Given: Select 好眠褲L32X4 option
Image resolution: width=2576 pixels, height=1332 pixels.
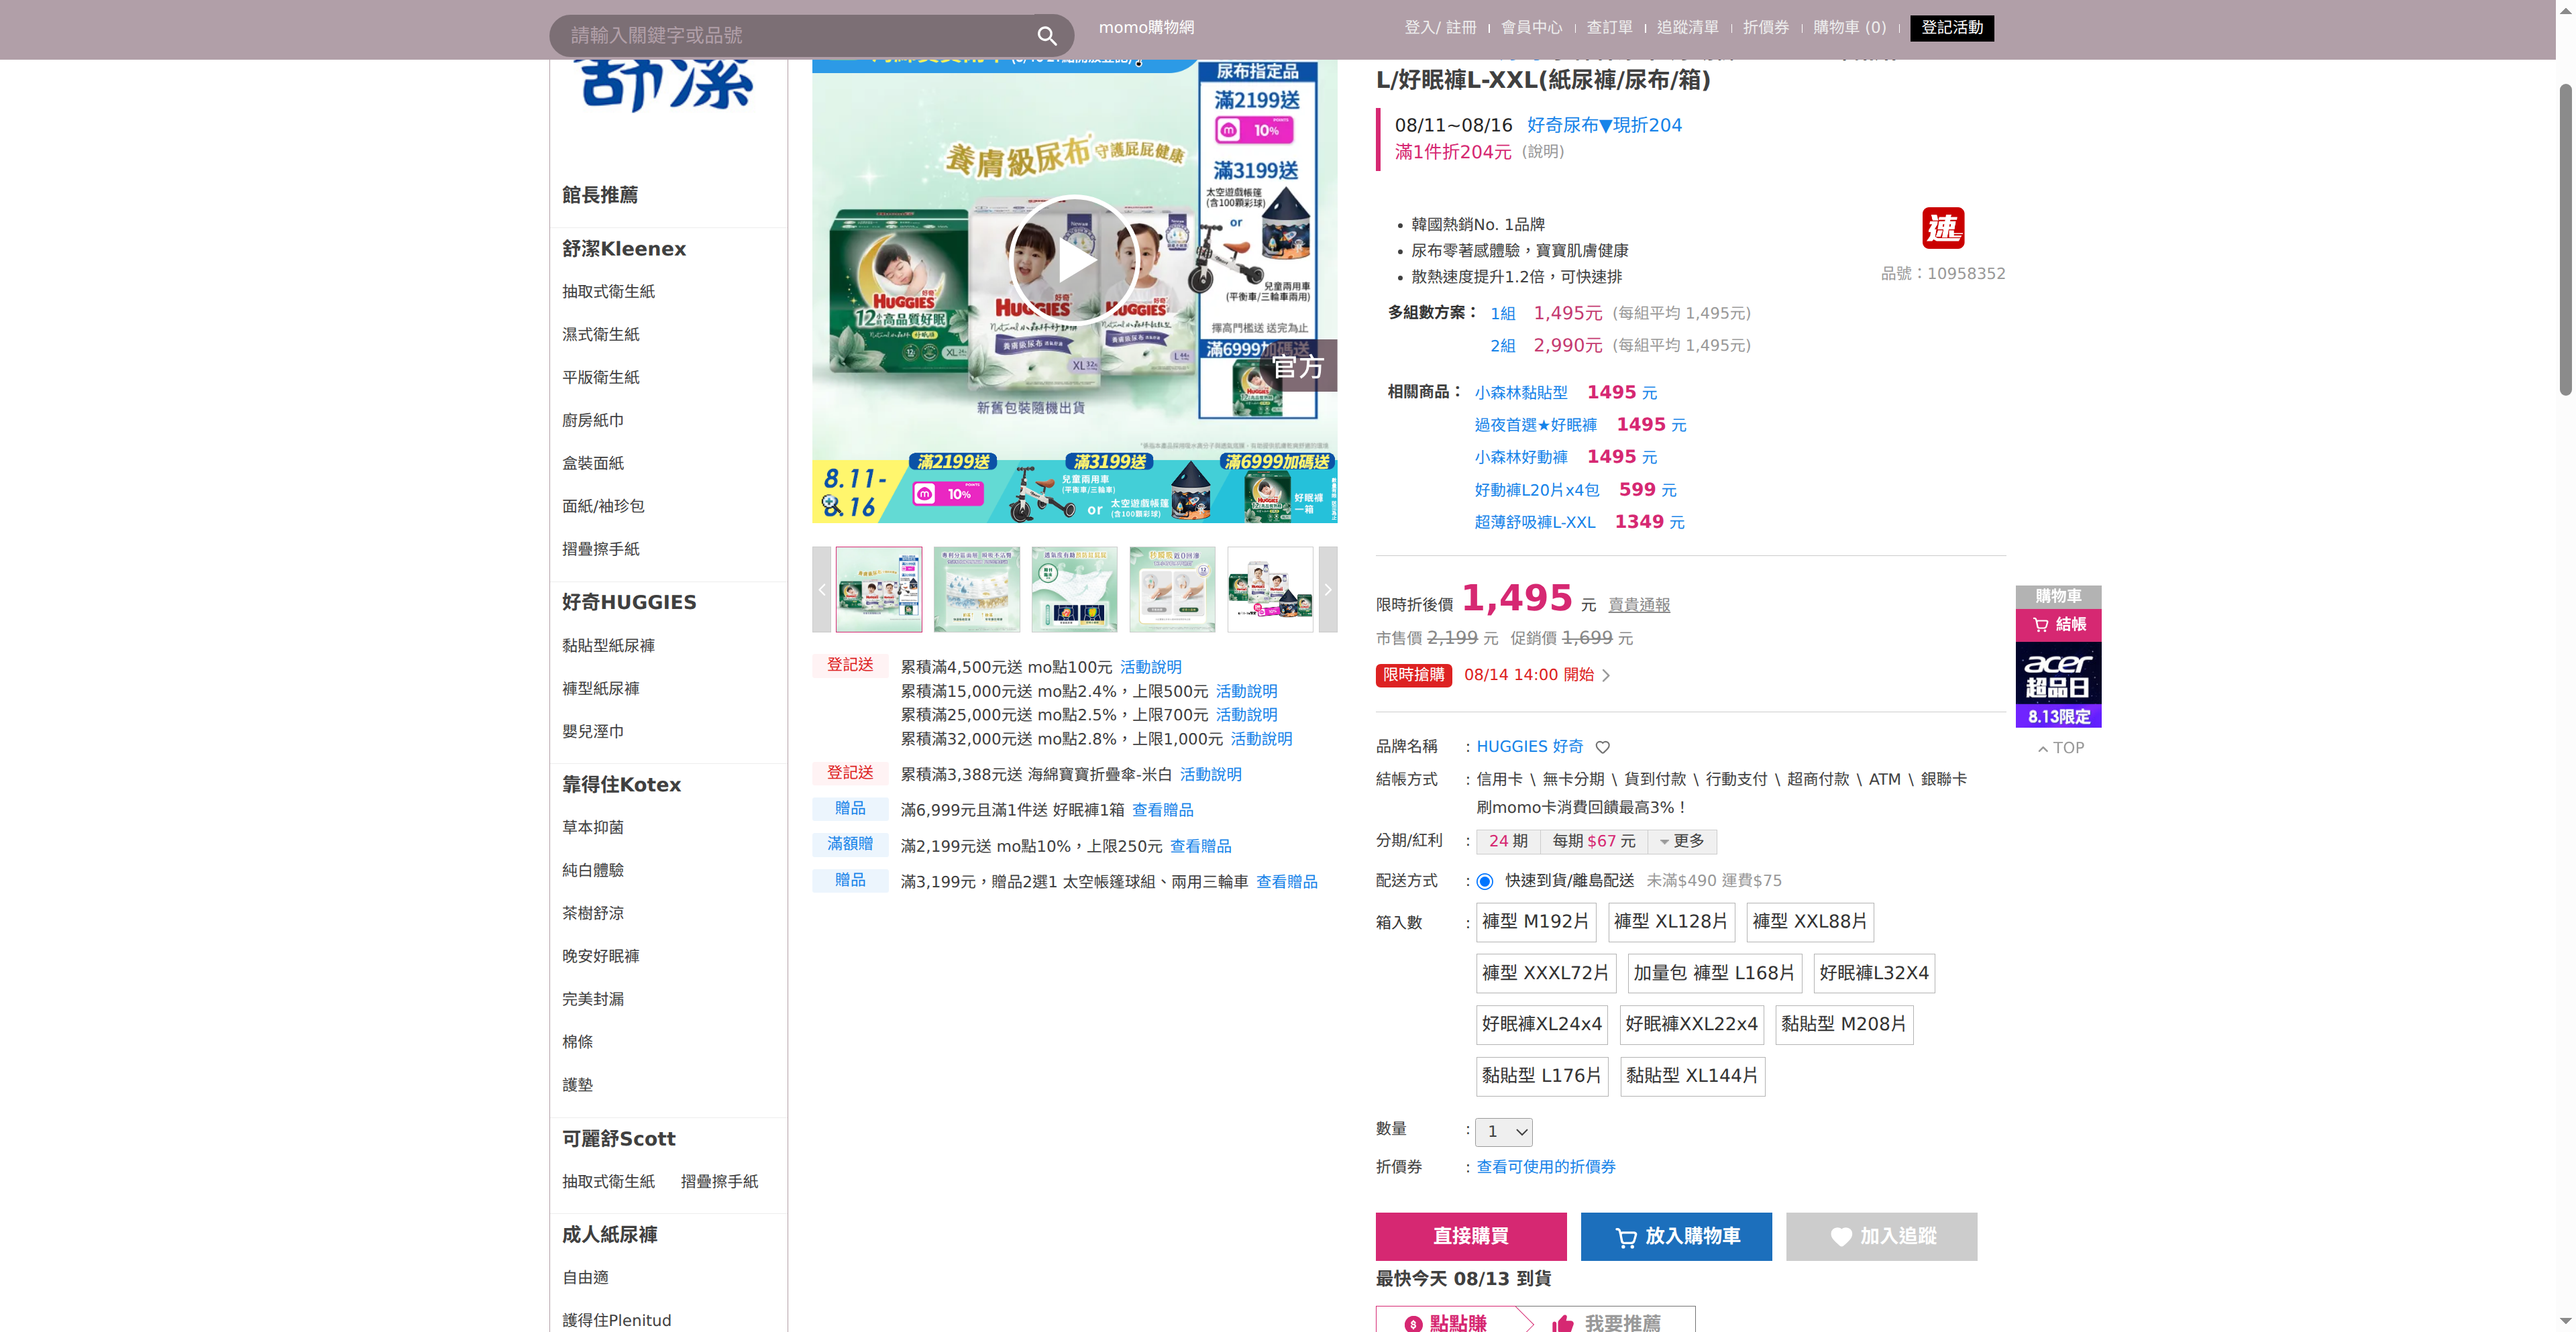Looking at the screenshot, I should point(1874,973).
